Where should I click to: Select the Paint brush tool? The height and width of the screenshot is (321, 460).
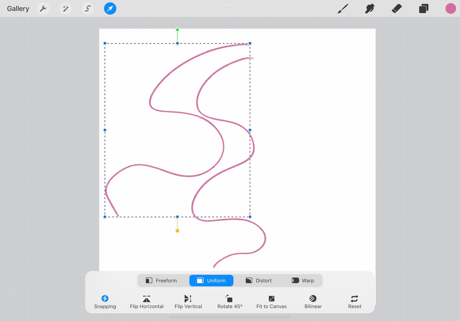pos(343,9)
